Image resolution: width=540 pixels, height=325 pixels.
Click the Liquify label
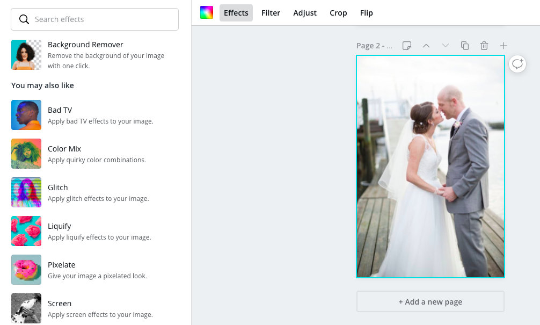click(60, 226)
